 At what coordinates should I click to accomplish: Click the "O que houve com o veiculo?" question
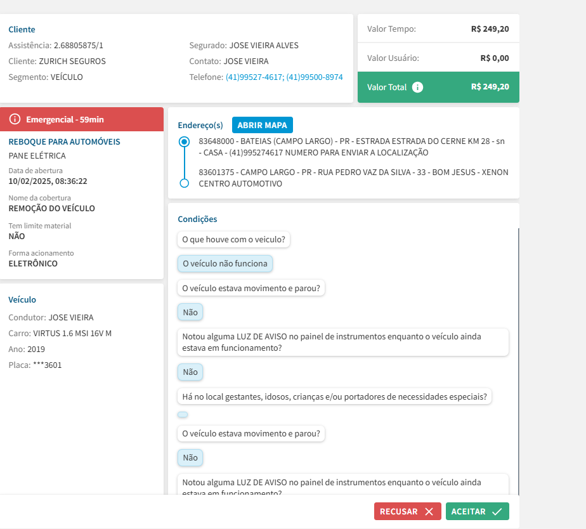click(234, 240)
